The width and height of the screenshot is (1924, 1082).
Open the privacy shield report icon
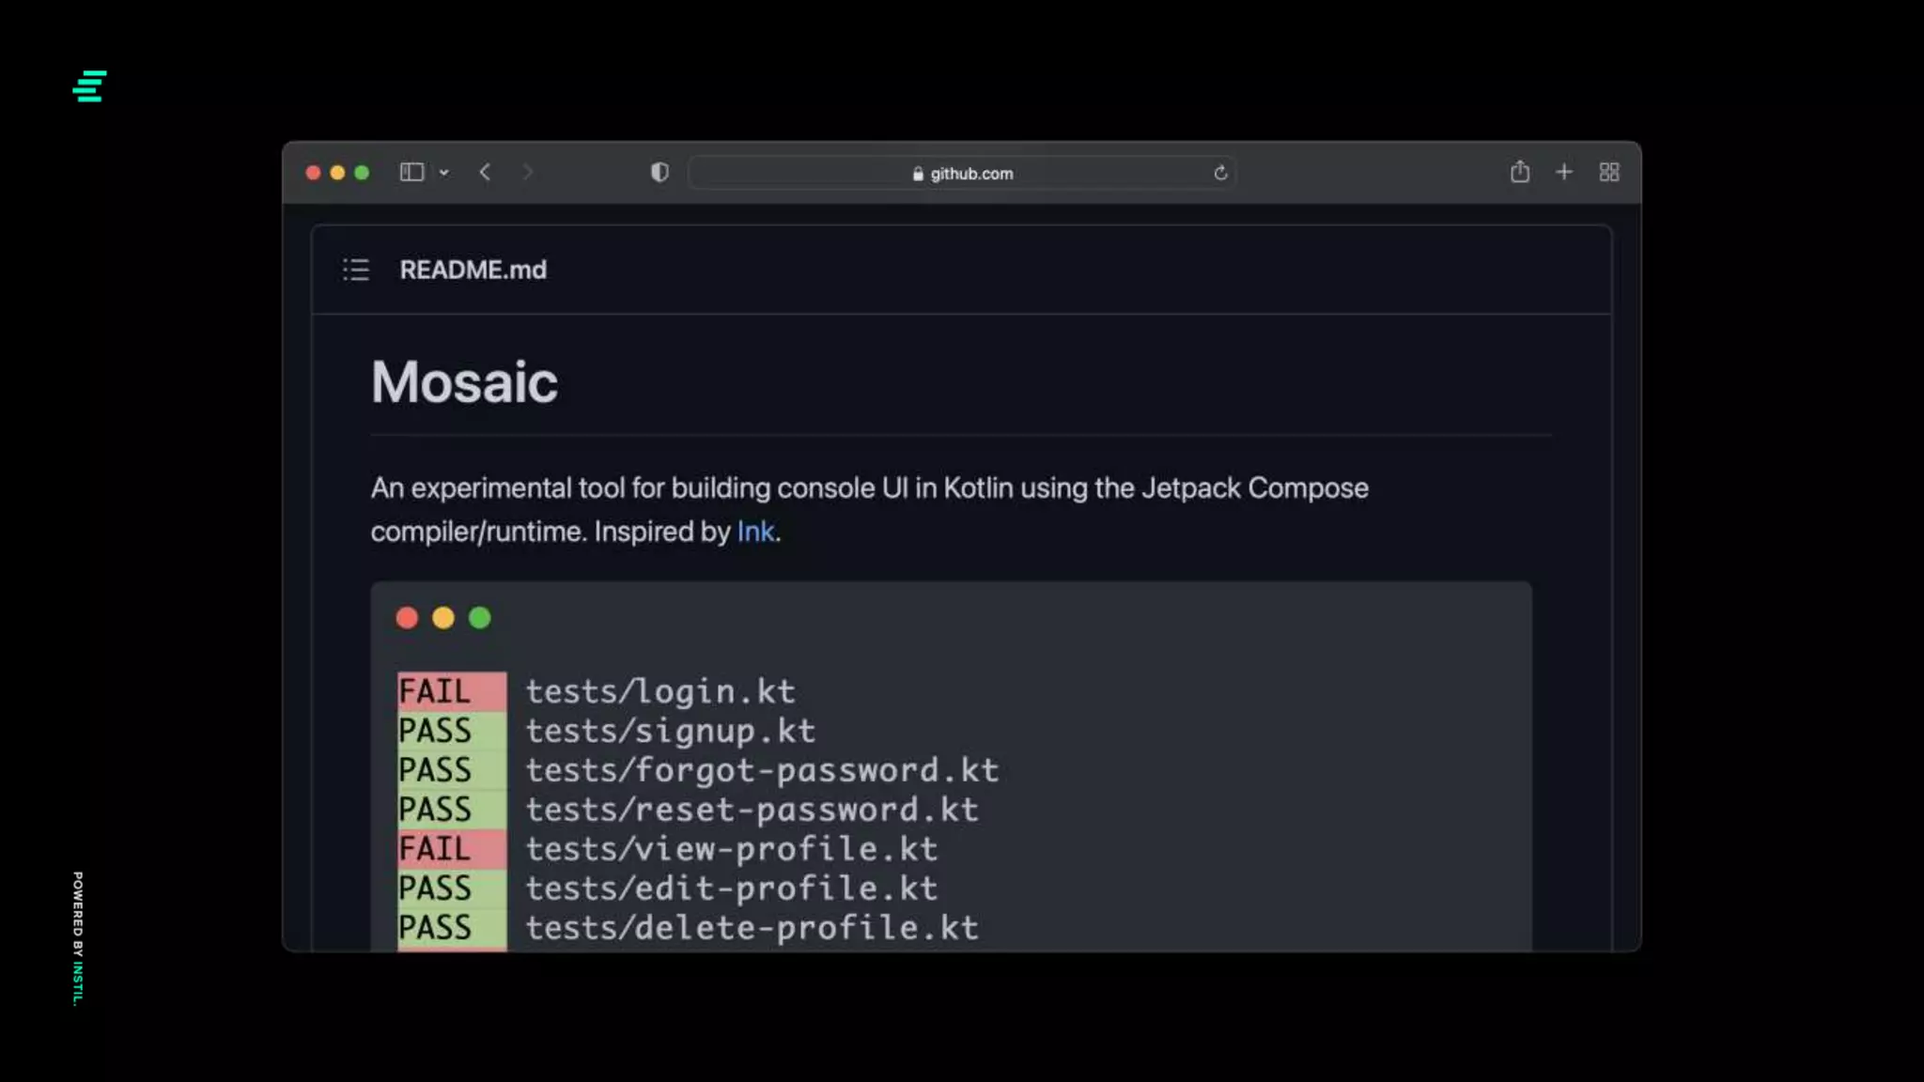click(x=659, y=172)
